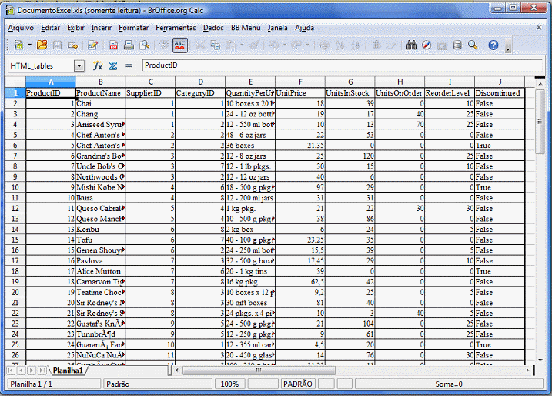Open Find & Replace binoculars icon
552x396 pixels.
[x=411, y=45]
